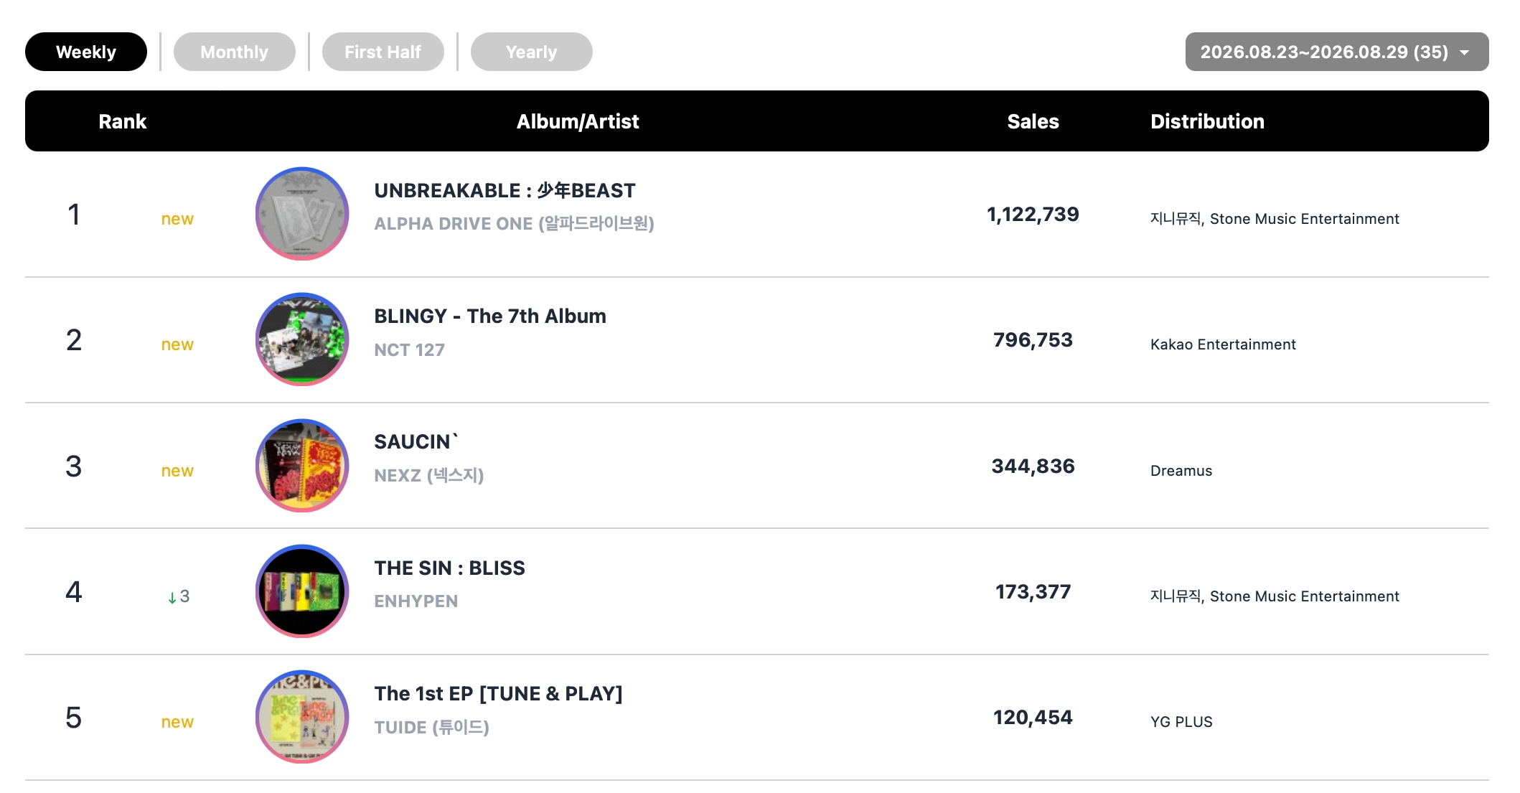The width and height of the screenshot is (1520, 793).
Task: Open the week date range dropdown
Action: [x=1337, y=52]
